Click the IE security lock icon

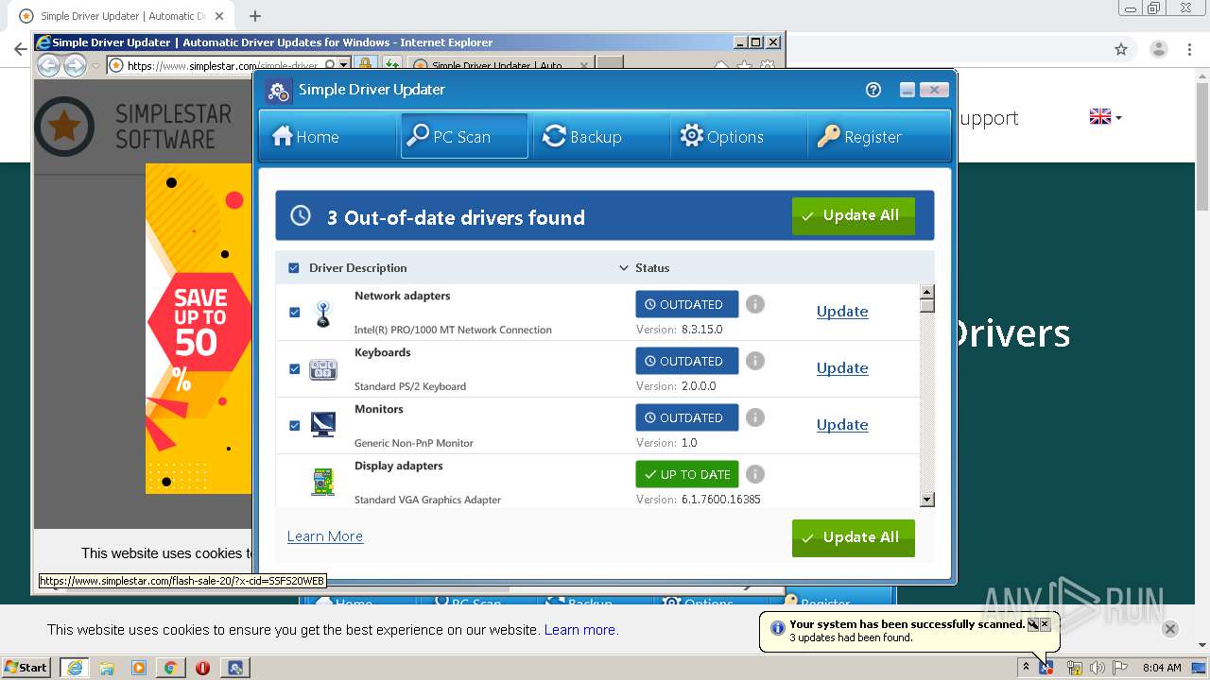[365, 65]
